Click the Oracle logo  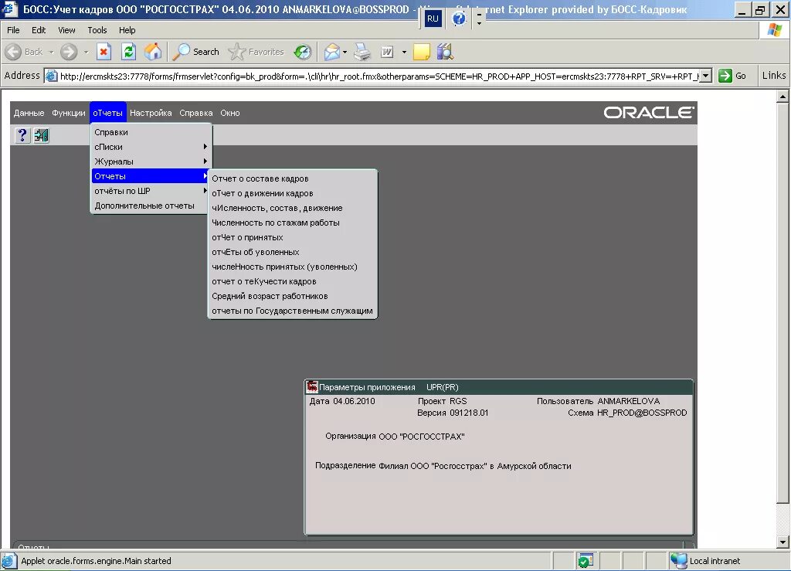(x=649, y=112)
